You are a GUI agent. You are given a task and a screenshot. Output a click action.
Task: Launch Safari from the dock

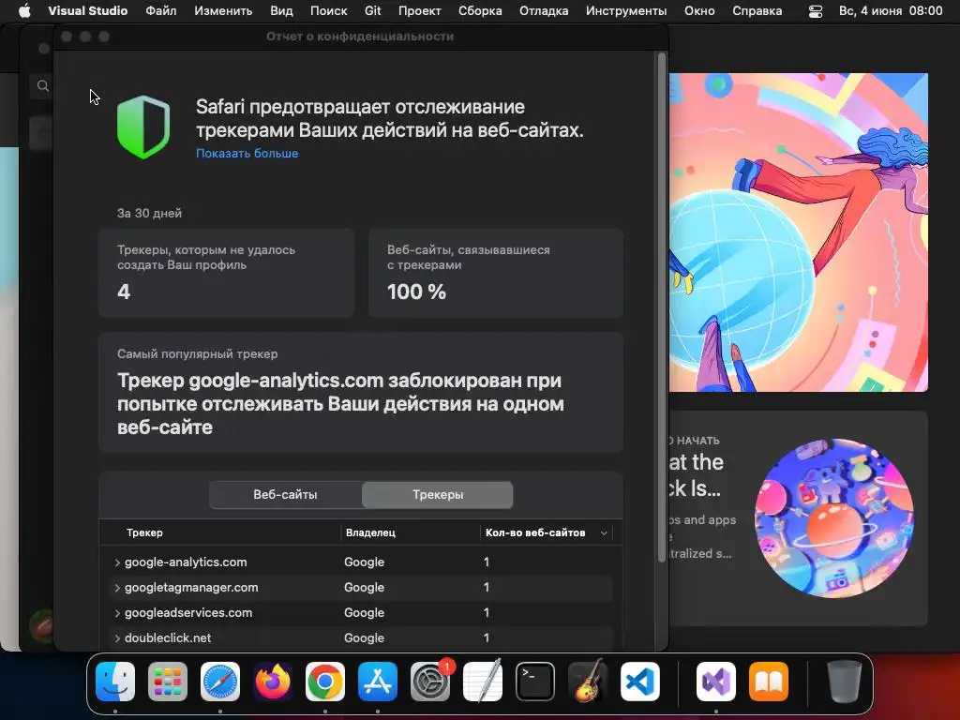tap(220, 682)
